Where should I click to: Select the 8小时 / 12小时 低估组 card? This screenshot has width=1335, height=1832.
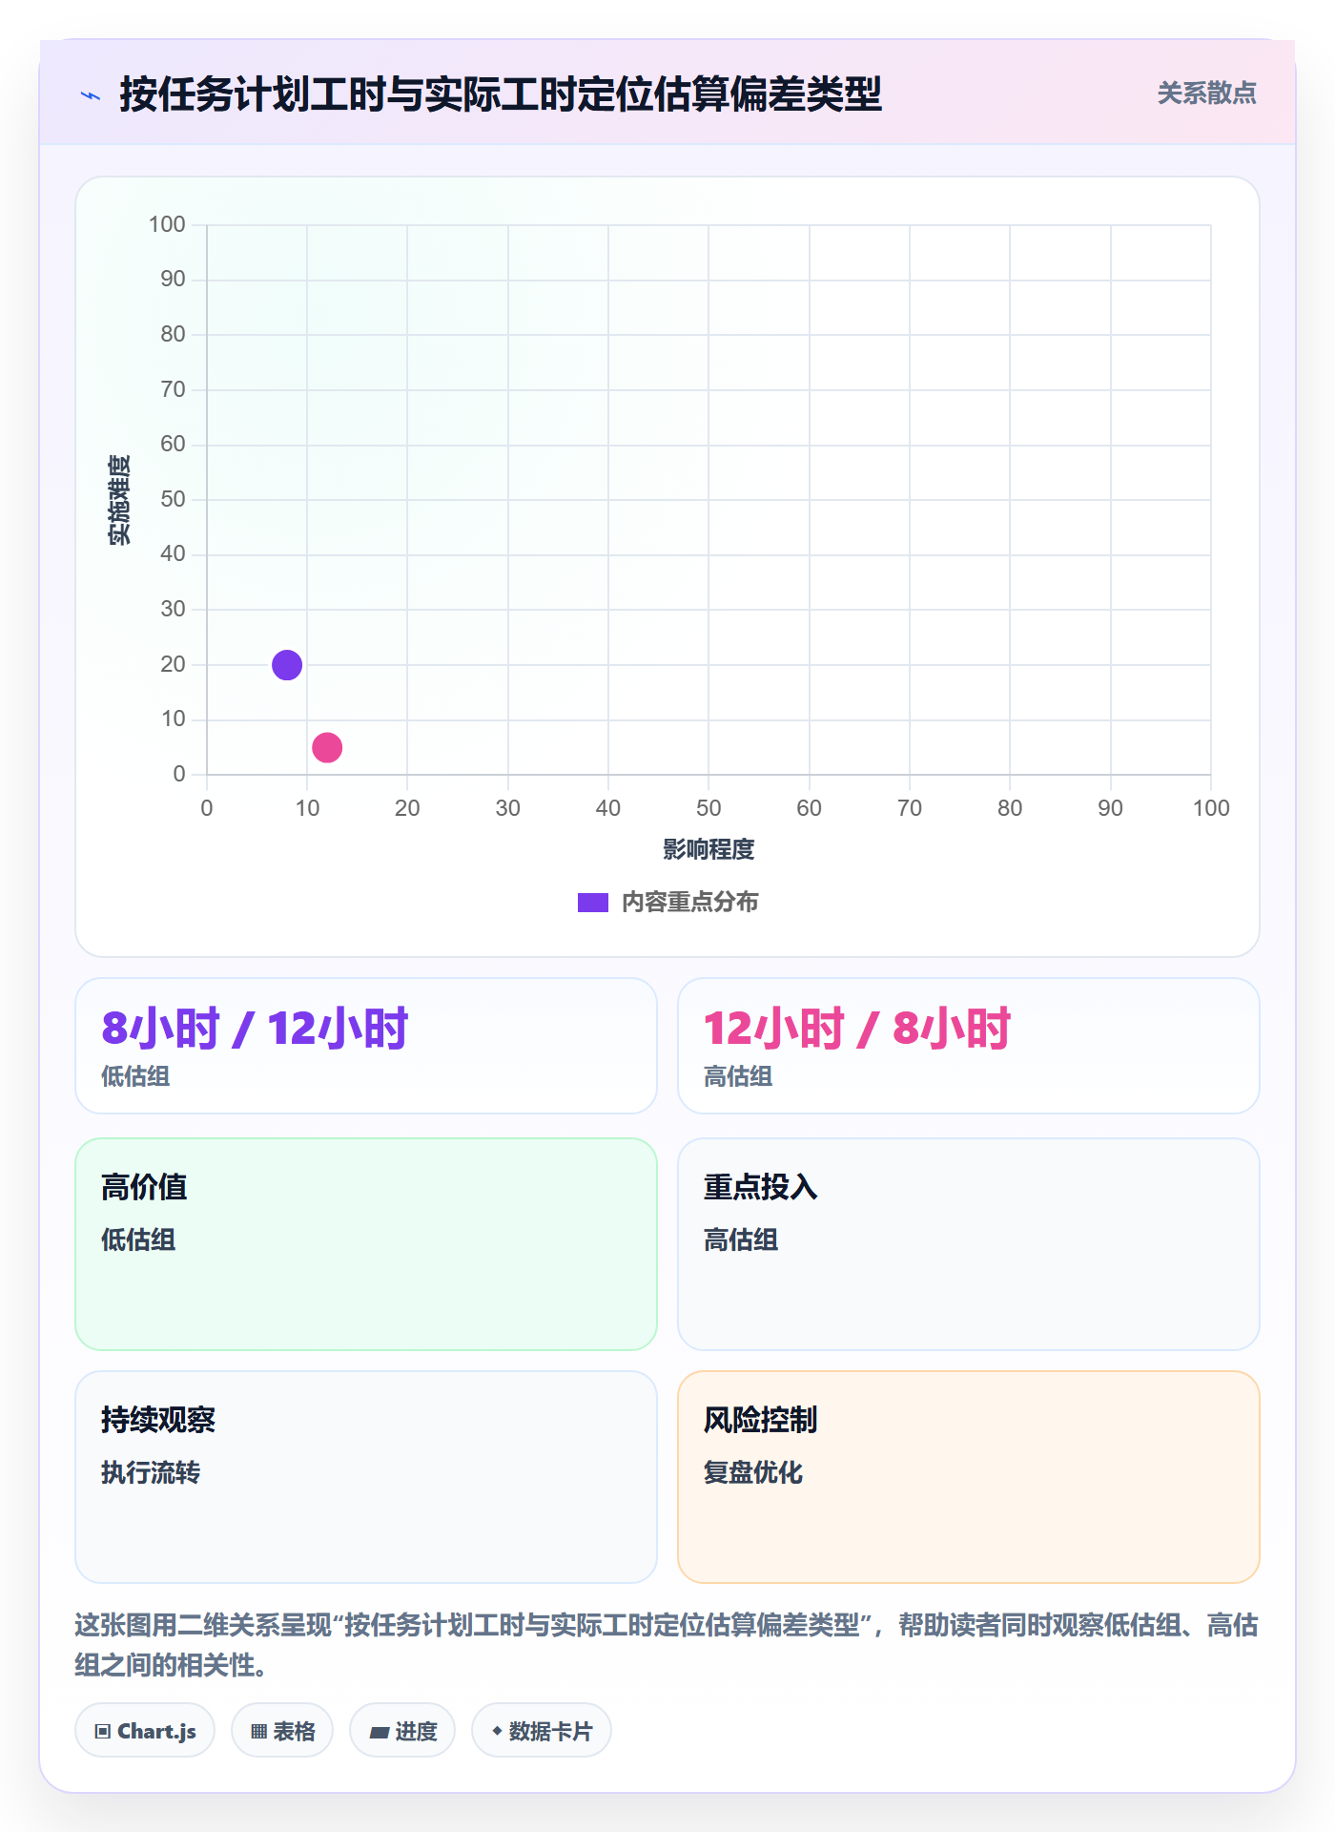pyautogui.click(x=366, y=1045)
